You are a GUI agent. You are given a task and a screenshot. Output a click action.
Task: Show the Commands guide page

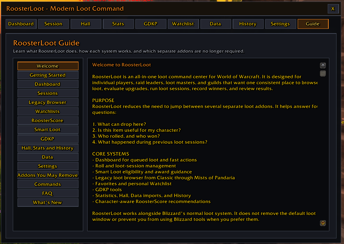tap(48, 184)
